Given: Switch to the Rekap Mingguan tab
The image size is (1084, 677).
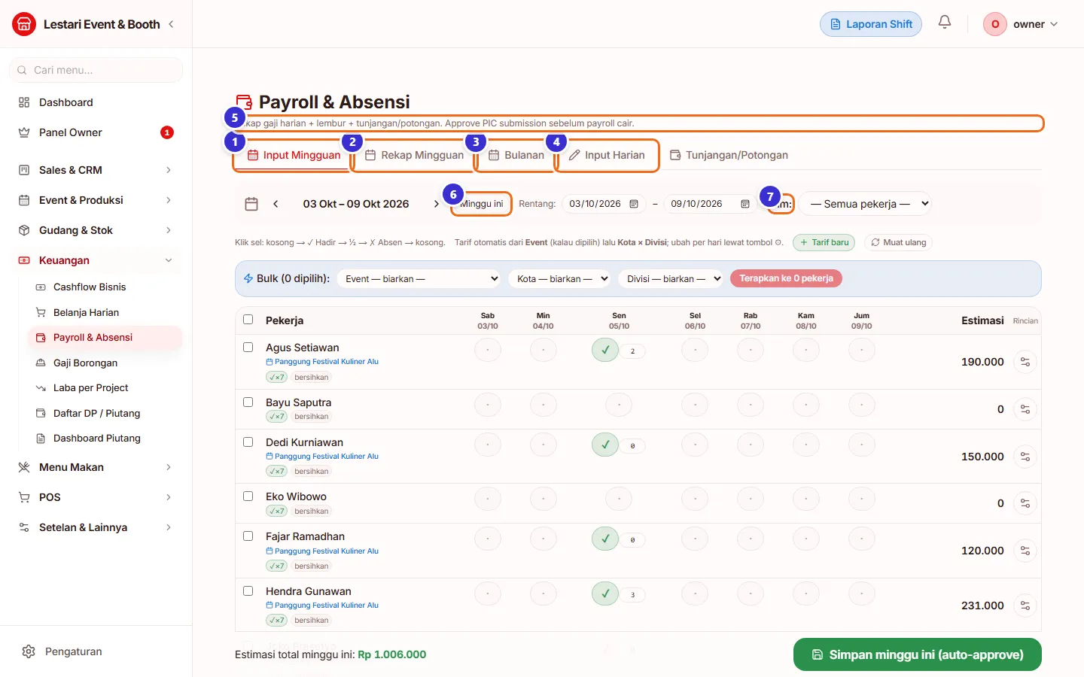Looking at the screenshot, I should tap(415, 155).
